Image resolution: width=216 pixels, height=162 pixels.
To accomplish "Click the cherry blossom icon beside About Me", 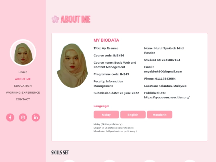I will 55,19.
